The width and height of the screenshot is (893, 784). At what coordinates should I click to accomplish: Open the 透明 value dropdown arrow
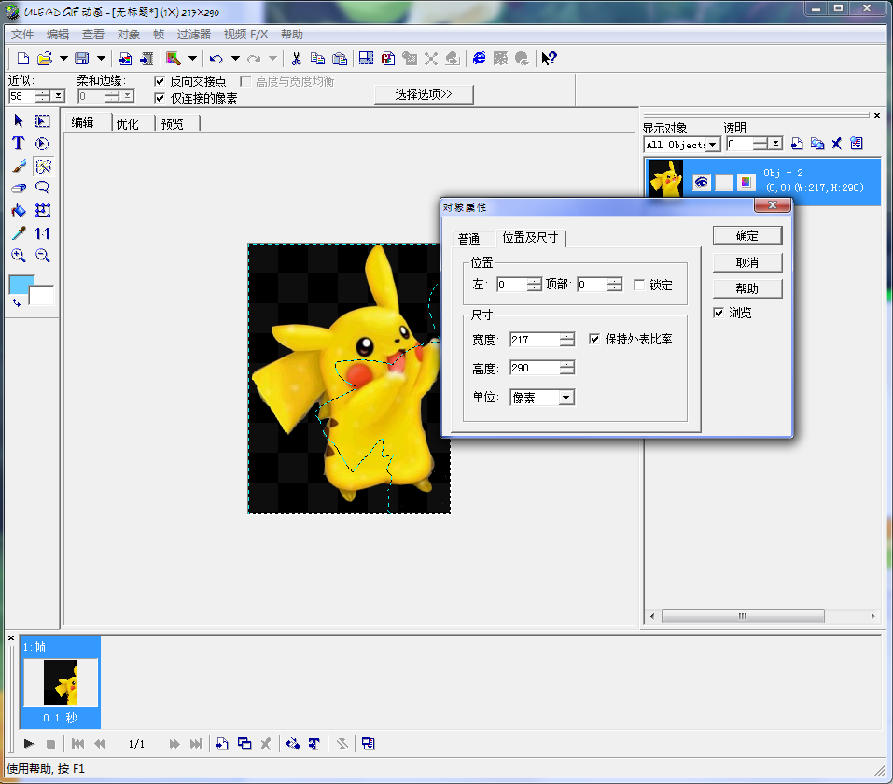pyautogui.click(x=775, y=144)
